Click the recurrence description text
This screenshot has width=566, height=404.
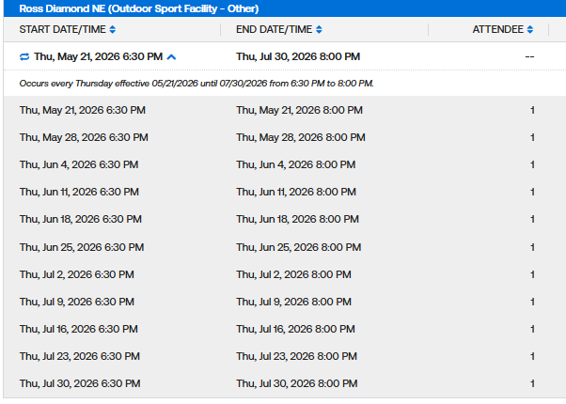197,84
